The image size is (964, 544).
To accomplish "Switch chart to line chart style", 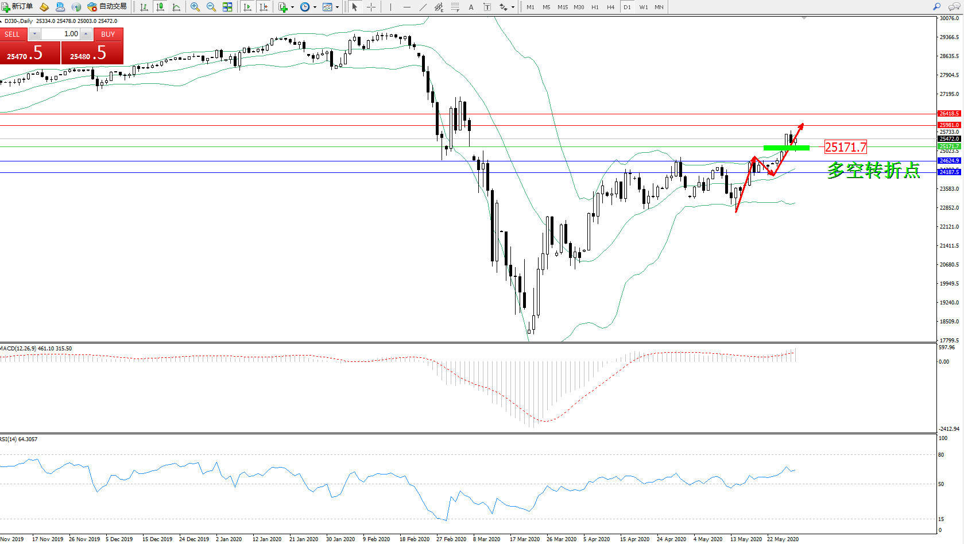I will point(176,7).
